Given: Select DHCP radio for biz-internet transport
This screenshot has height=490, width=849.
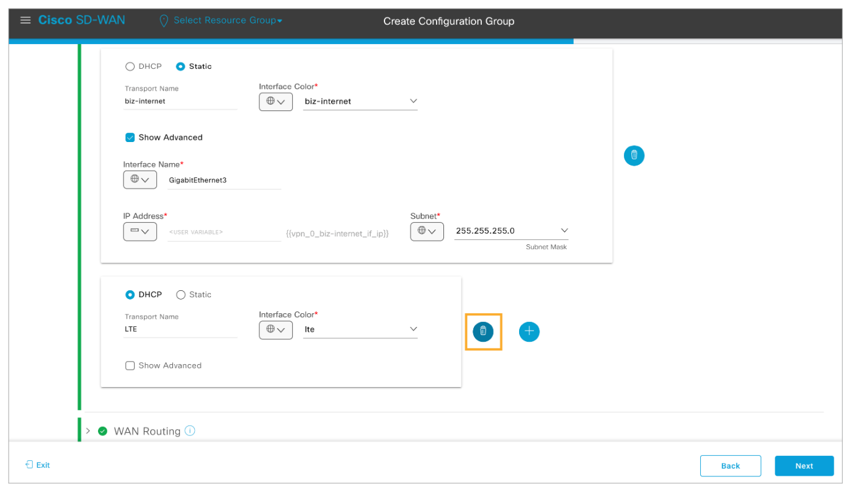Looking at the screenshot, I should click(x=130, y=66).
